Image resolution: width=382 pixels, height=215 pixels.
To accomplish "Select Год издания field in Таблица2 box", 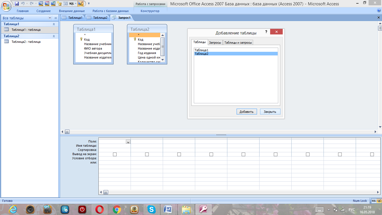I will (x=147, y=53).
